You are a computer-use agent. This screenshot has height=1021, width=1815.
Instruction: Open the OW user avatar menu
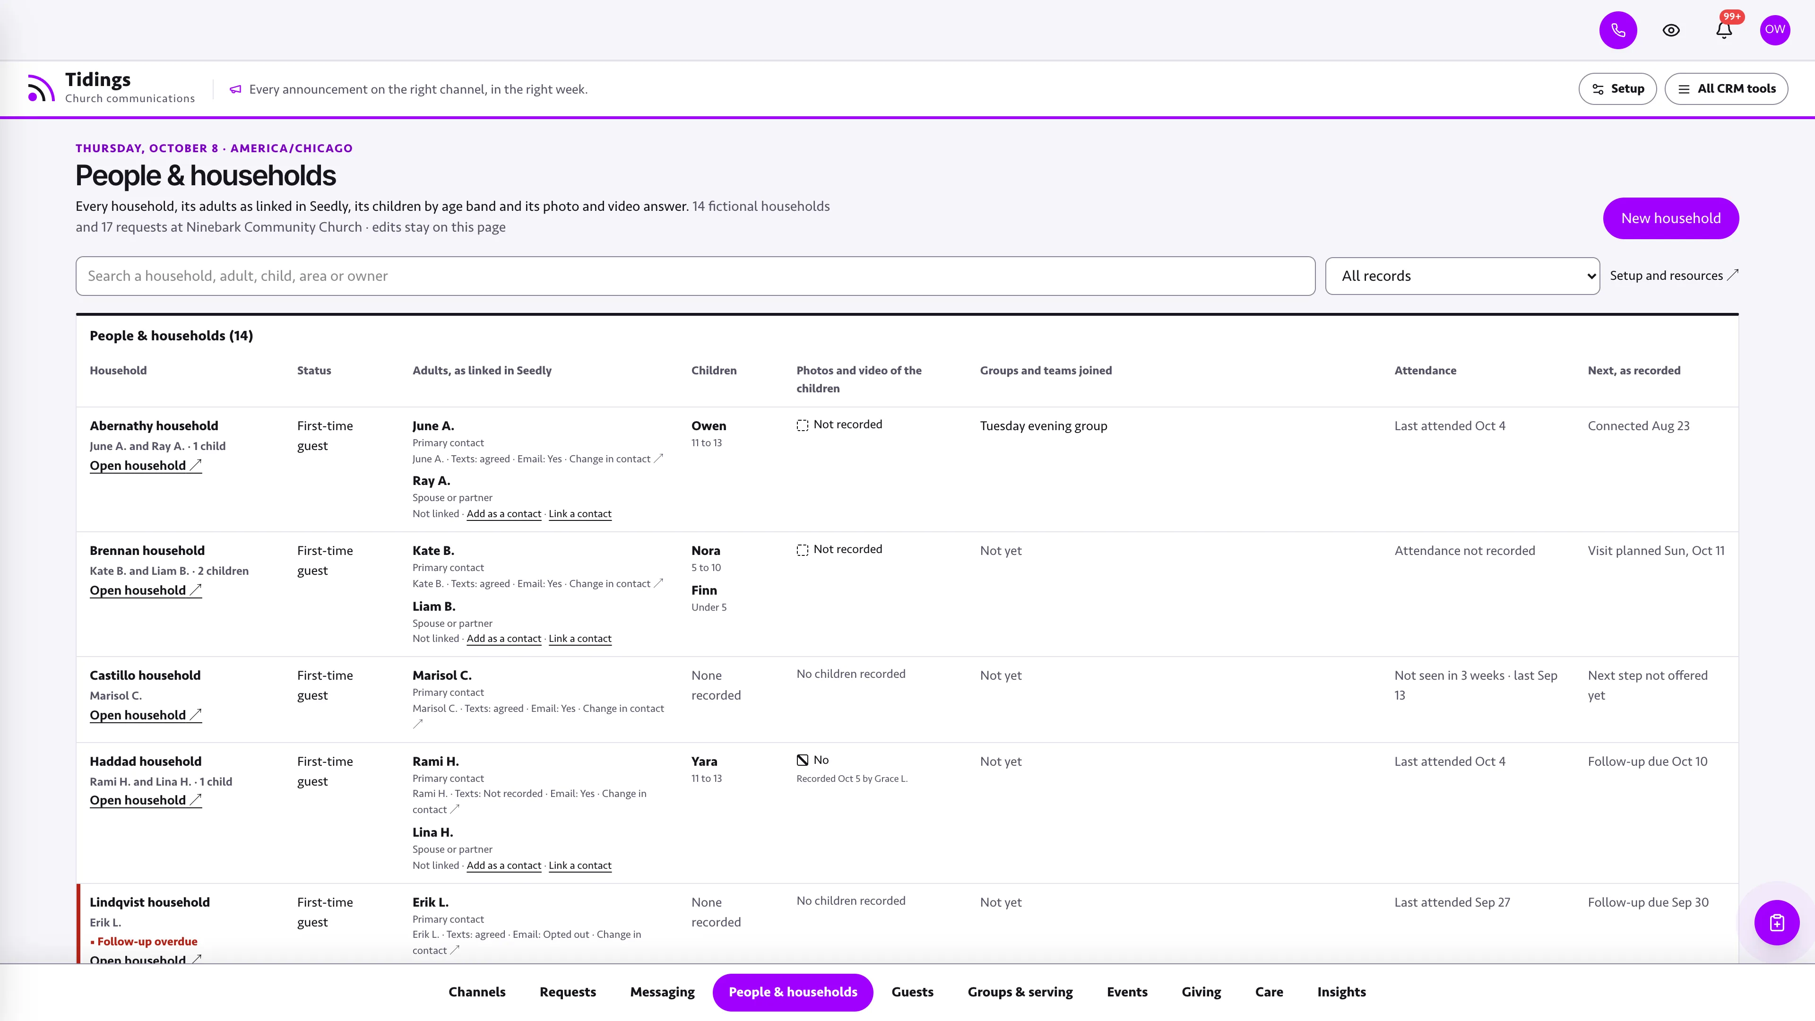[x=1775, y=30]
